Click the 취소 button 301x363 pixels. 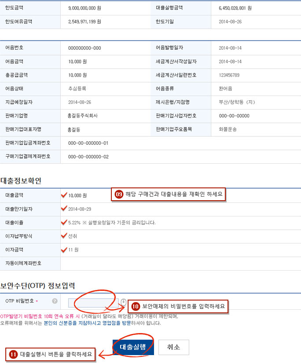pos(174,347)
